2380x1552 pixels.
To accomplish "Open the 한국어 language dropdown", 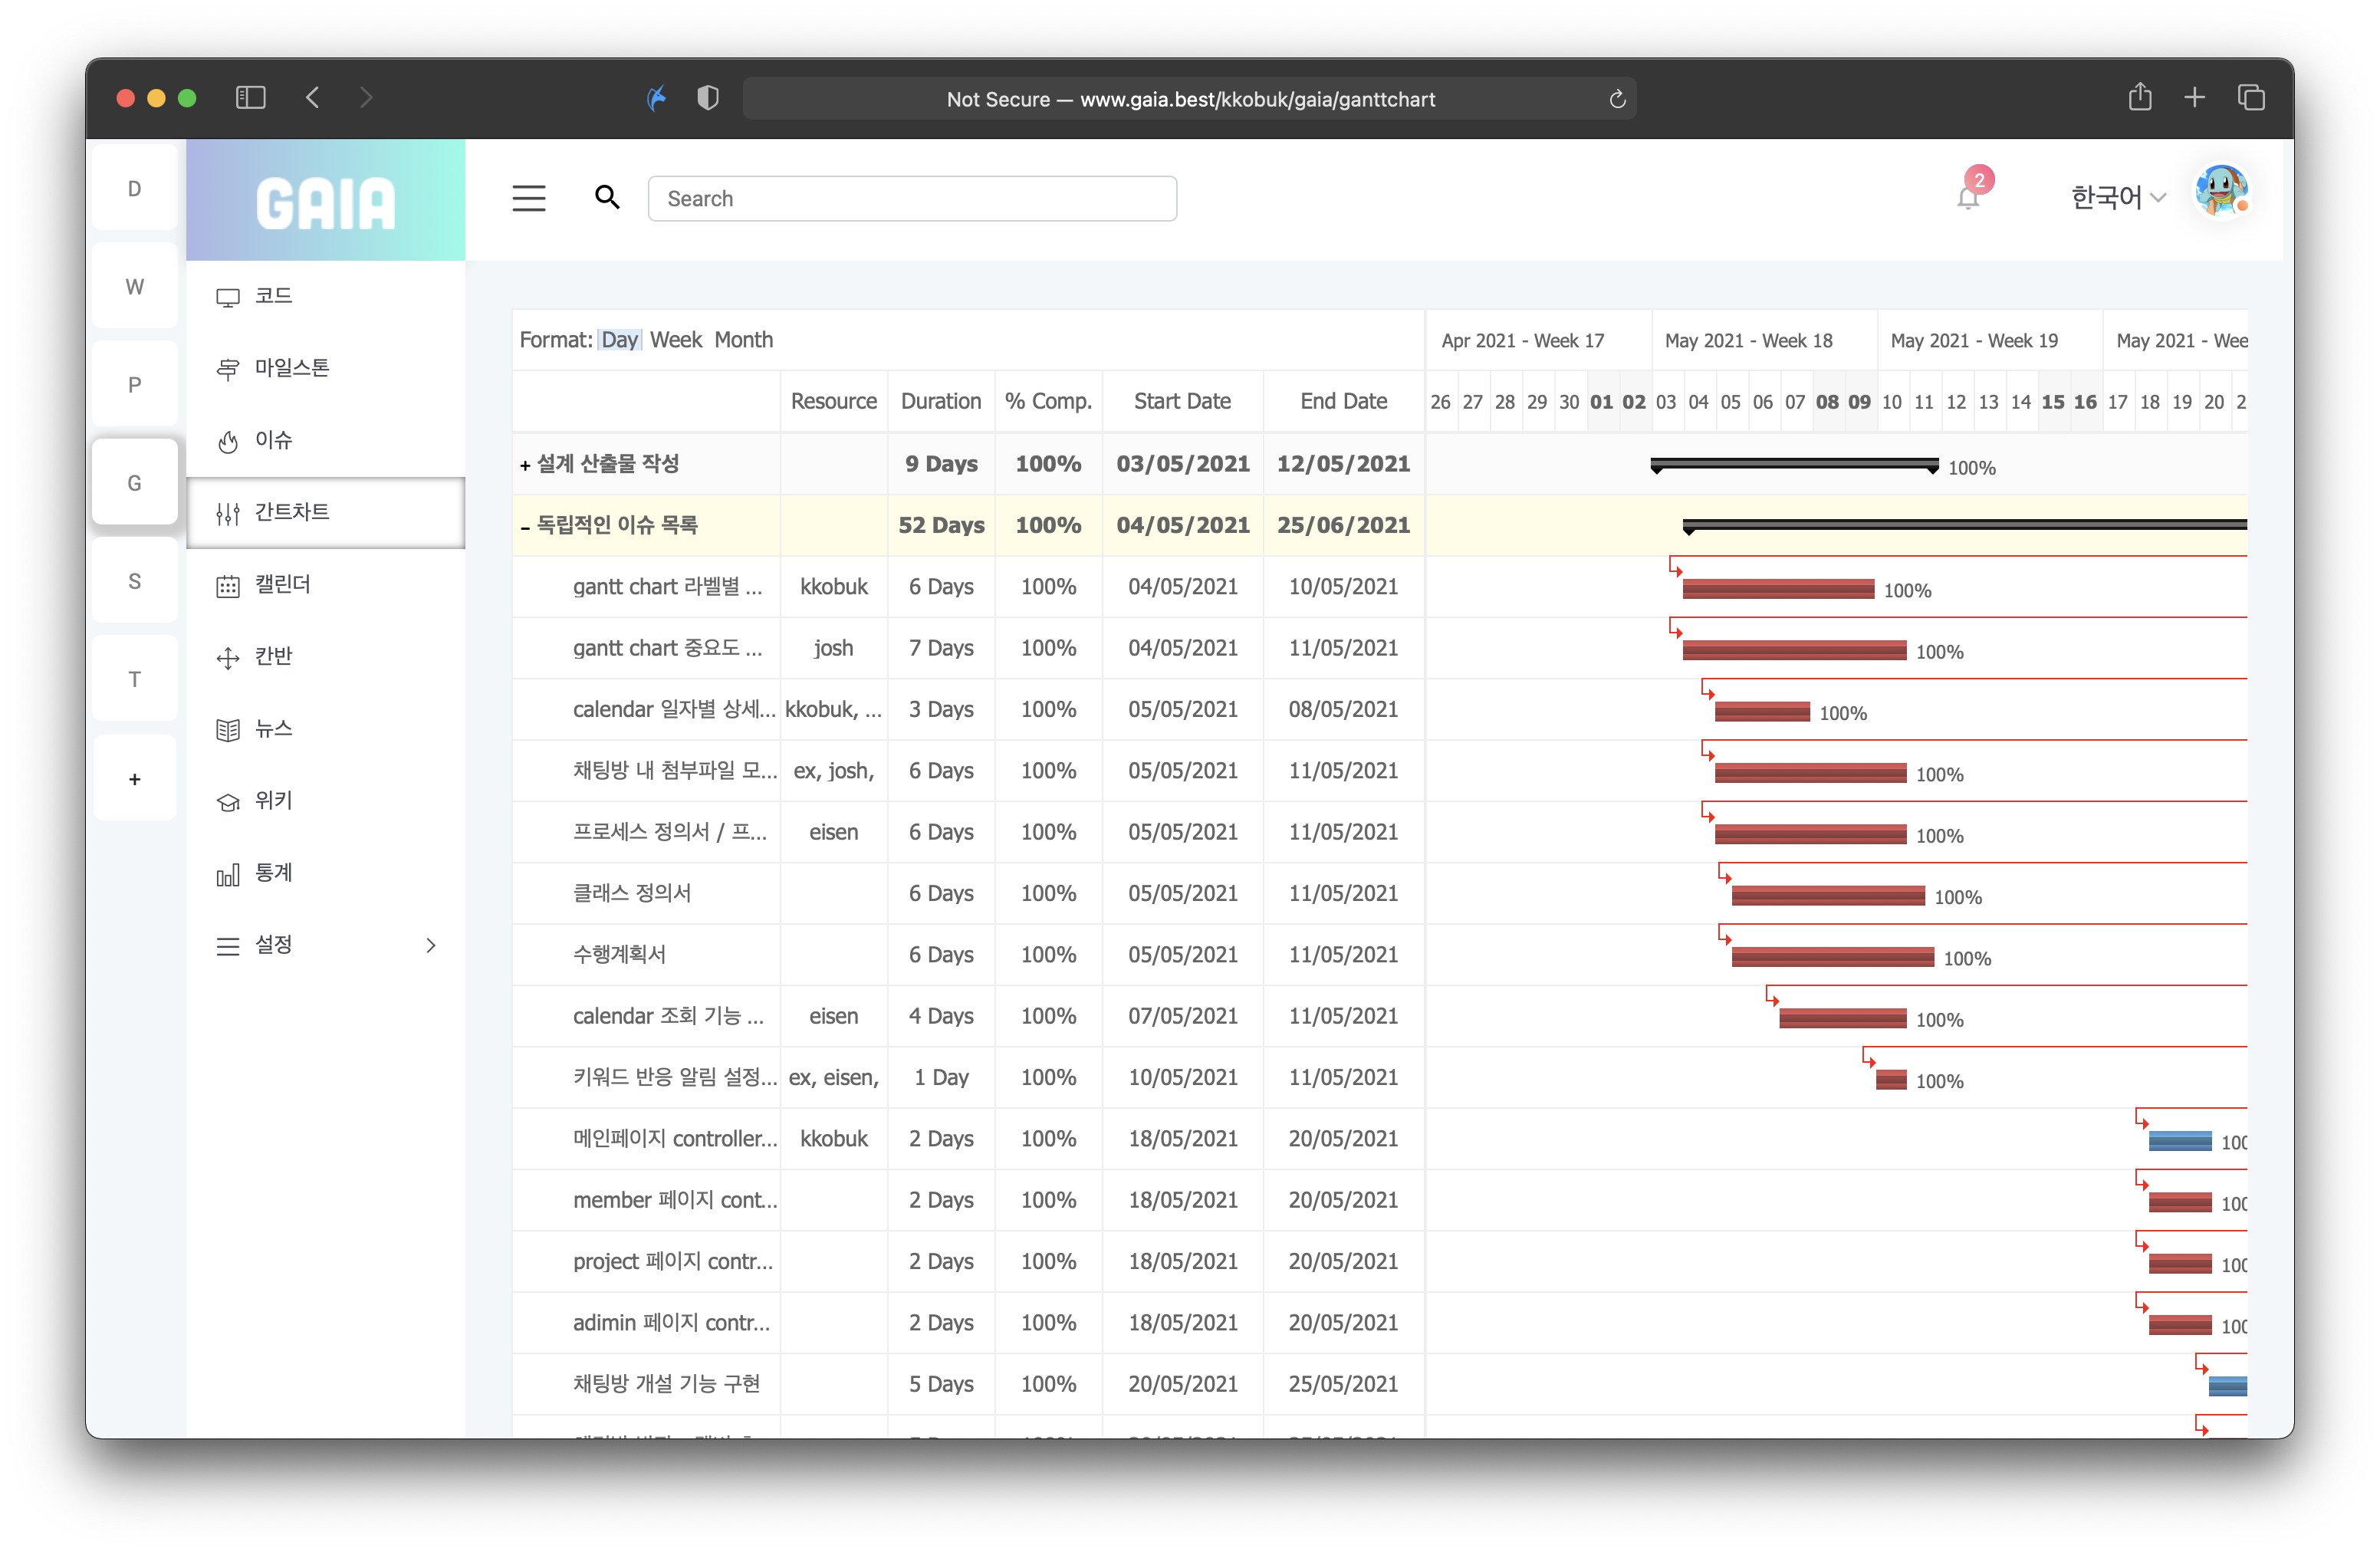I will tap(2117, 197).
